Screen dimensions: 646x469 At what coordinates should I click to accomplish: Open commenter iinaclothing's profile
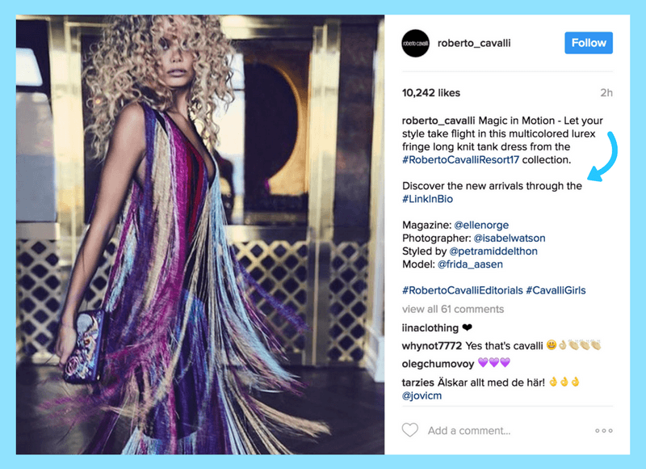click(x=430, y=328)
